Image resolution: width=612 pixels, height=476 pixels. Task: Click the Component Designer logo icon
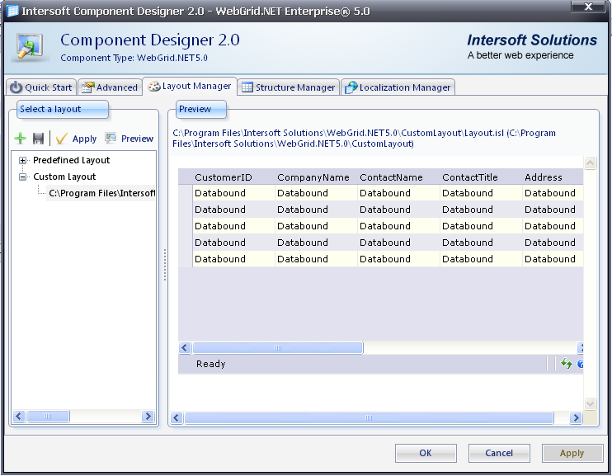click(30, 47)
